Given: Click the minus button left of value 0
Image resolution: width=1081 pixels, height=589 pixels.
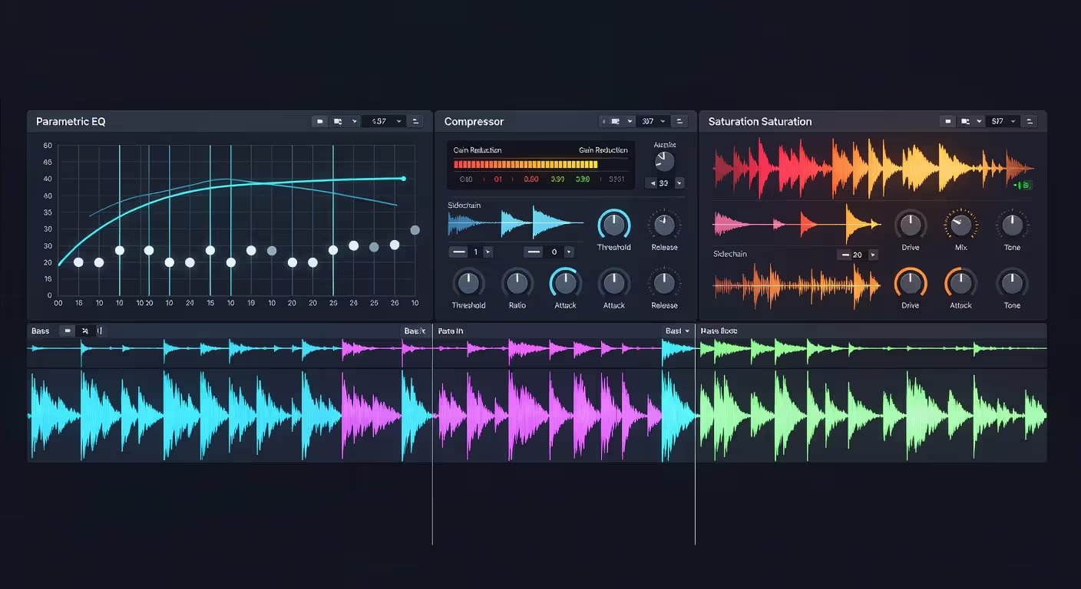Looking at the screenshot, I should [x=533, y=252].
